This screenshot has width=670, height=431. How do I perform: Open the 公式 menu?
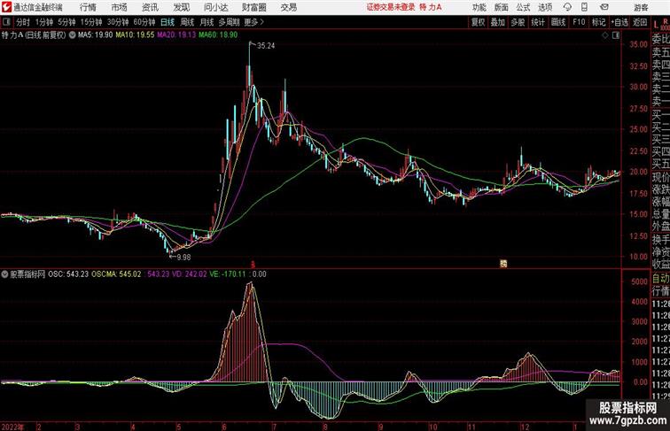pyautogui.click(x=523, y=7)
